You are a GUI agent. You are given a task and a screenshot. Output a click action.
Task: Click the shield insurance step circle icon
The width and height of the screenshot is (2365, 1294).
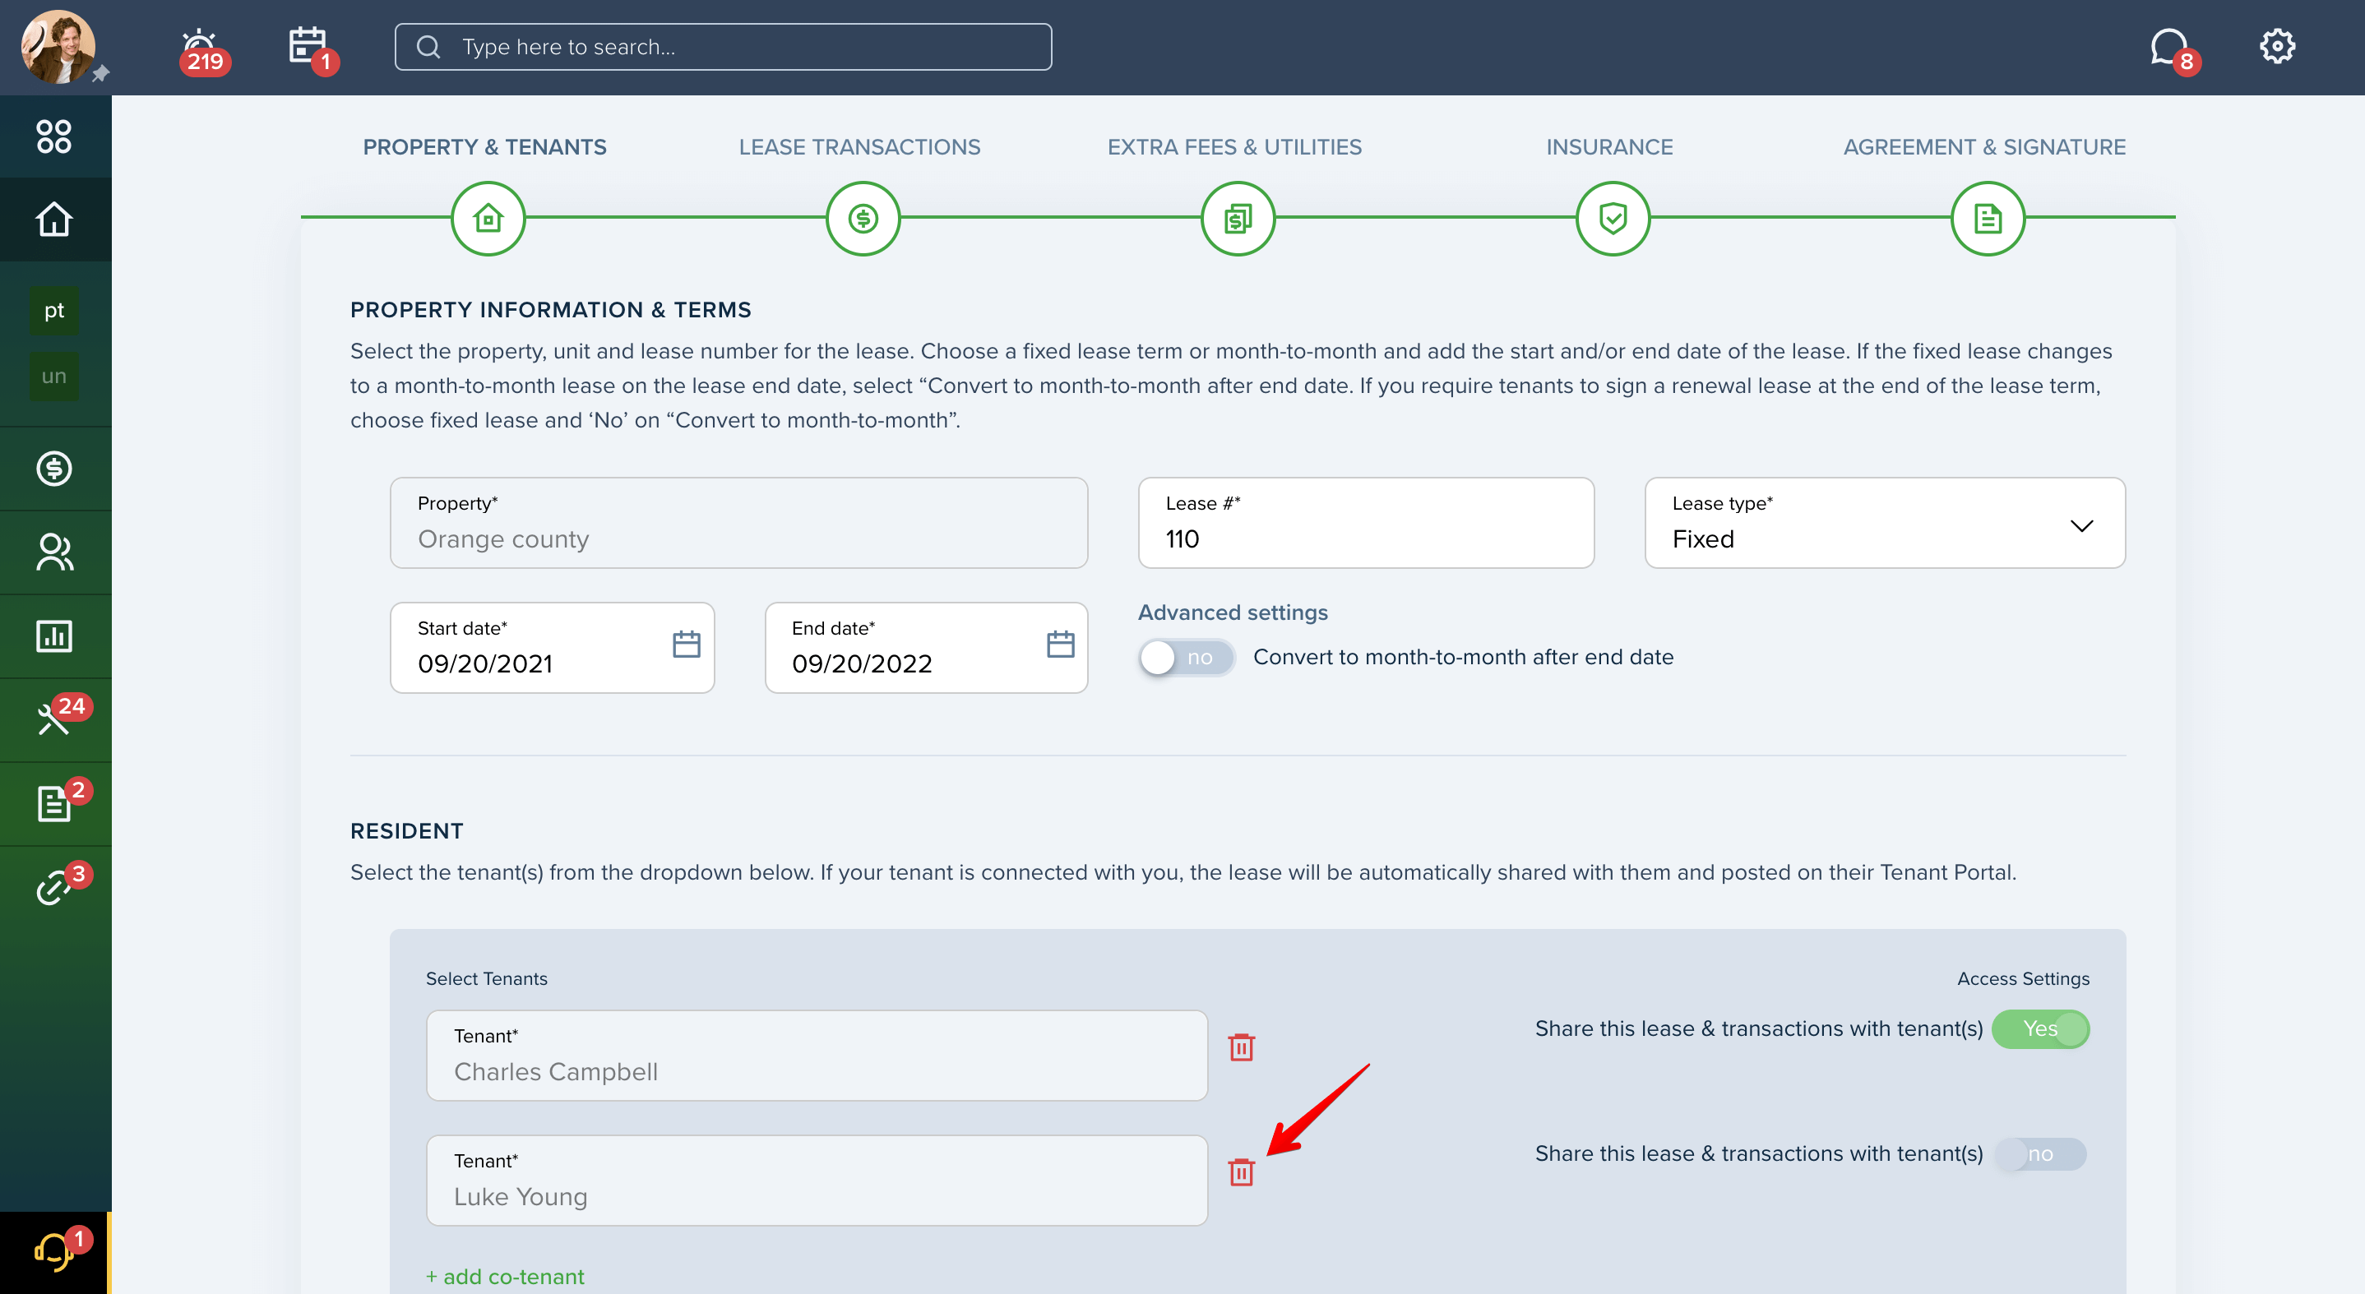1613,219
